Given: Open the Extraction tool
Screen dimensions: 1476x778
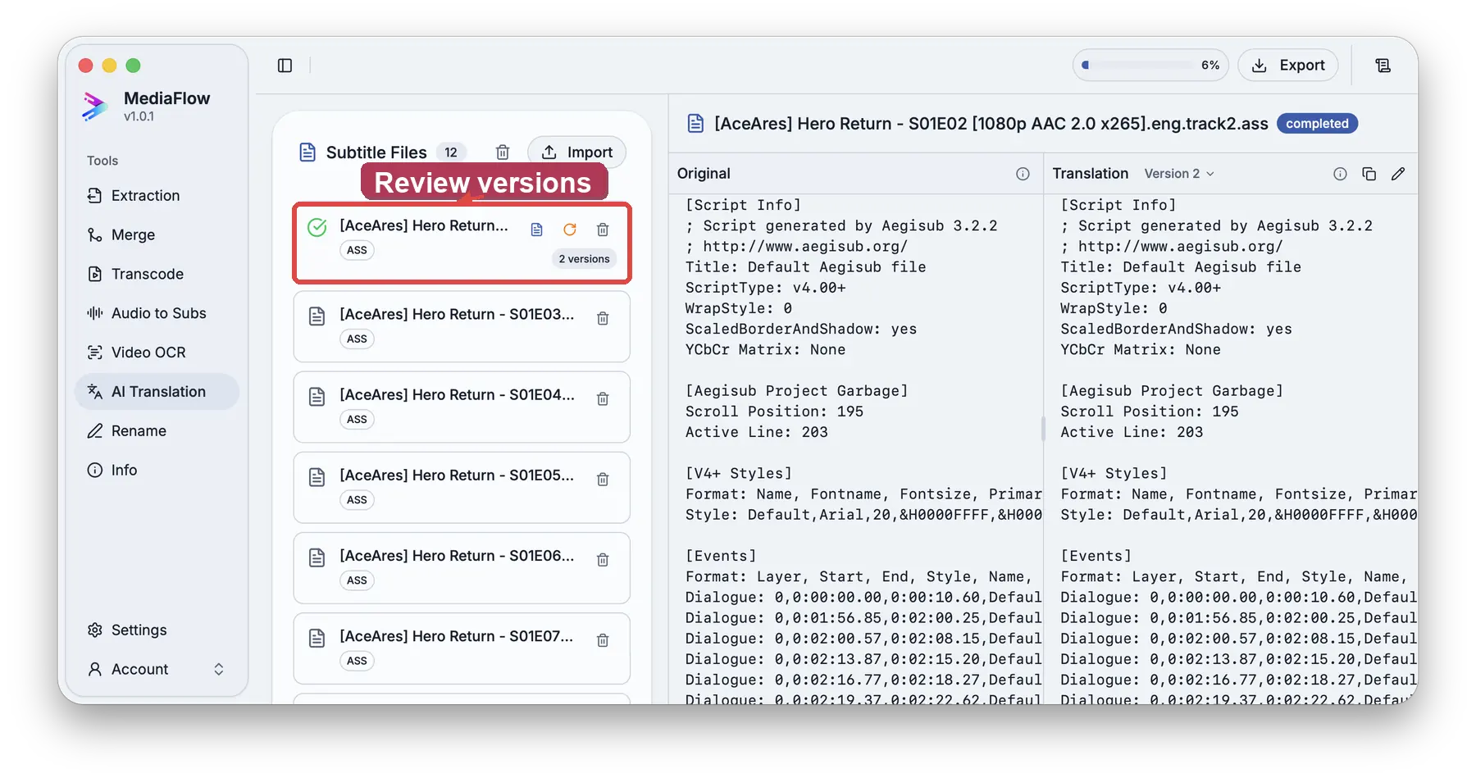Looking at the screenshot, I should pyautogui.click(x=156, y=195).
